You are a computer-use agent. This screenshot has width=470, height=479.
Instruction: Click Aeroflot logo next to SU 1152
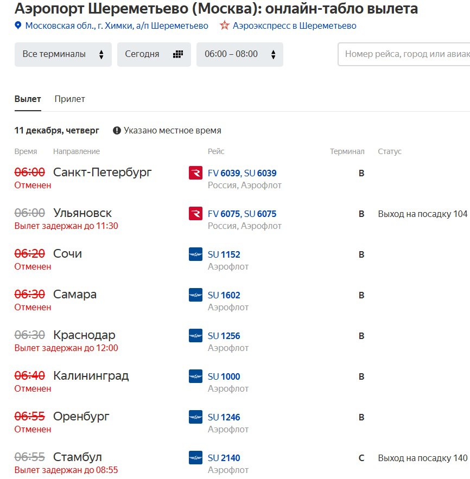(195, 254)
